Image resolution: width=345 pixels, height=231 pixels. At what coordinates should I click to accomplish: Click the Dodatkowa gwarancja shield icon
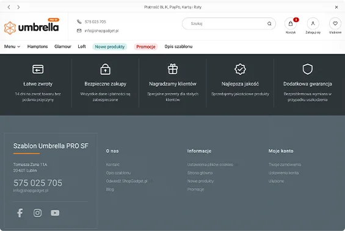tap(308, 69)
